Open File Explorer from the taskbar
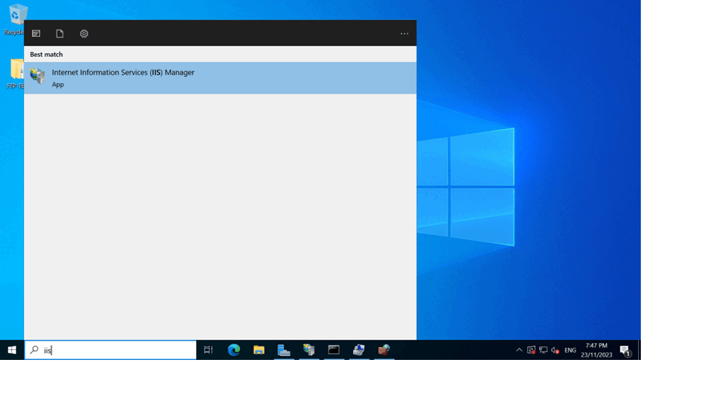Screen dimensions: 709x413 (x=259, y=350)
